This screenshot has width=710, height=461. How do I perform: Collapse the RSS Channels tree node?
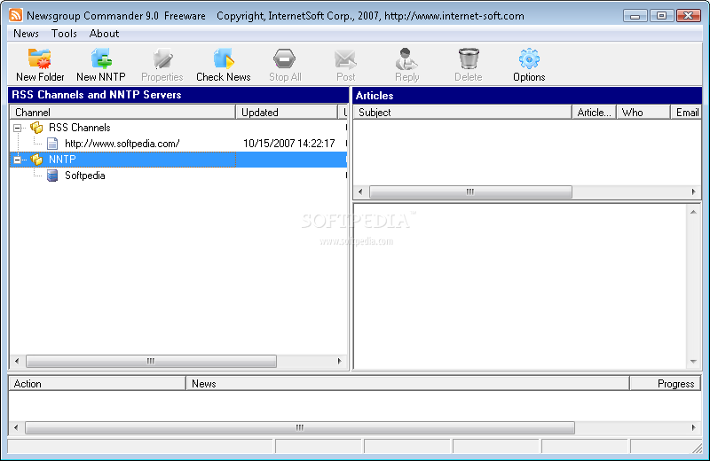point(17,128)
